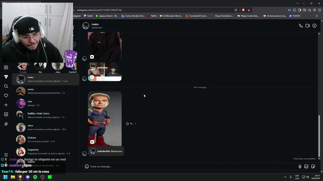Viewport: 323px width, 181px height.
Task: Open the clock and calendar flyout
Action: click(x=316, y=177)
